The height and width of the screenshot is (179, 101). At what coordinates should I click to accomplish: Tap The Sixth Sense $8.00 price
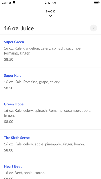click(x=9, y=150)
